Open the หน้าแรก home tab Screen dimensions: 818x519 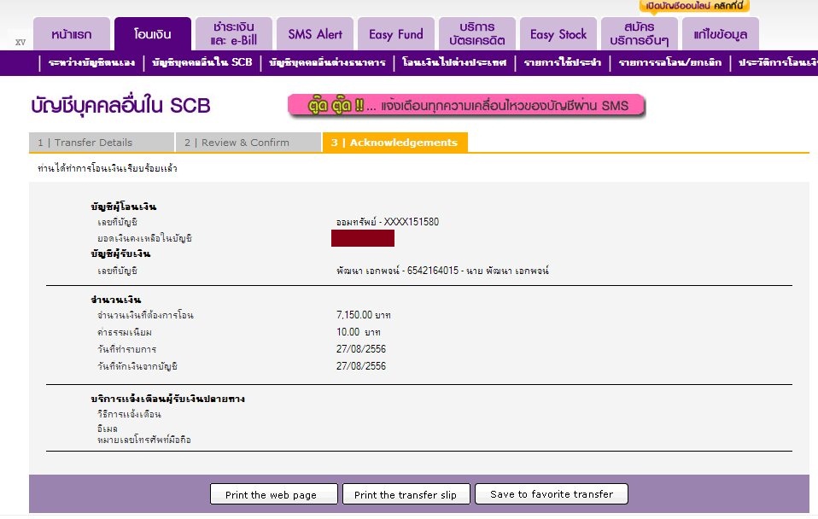click(x=73, y=35)
